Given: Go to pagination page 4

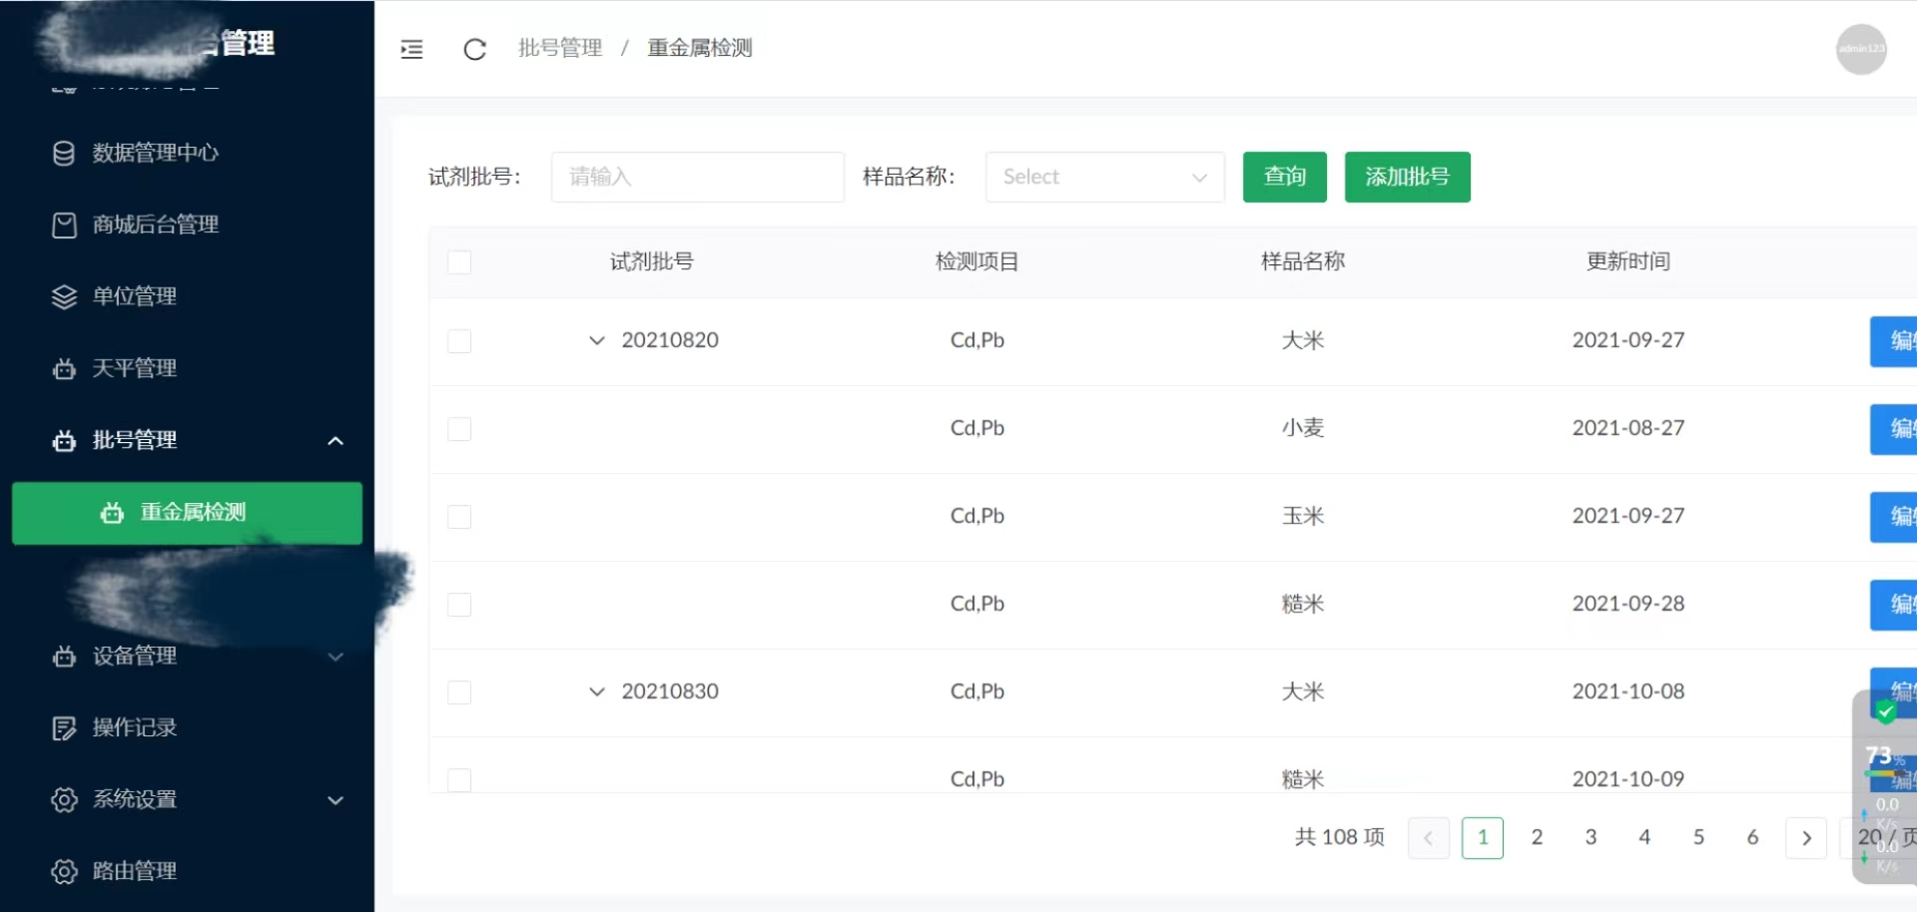Looking at the screenshot, I should [x=1644, y=837].
